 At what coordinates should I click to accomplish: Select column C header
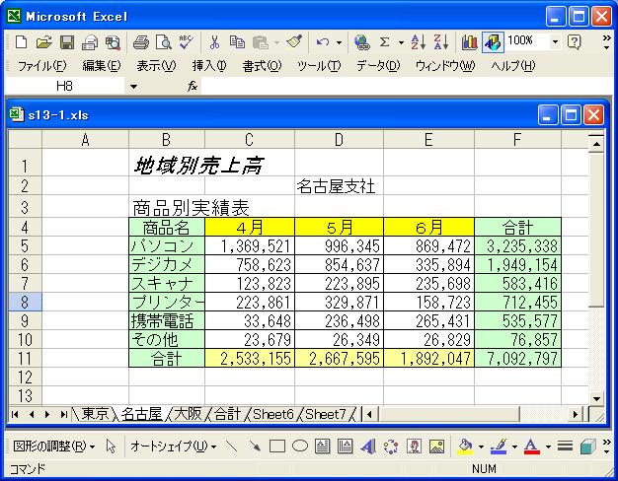point(250,139)
